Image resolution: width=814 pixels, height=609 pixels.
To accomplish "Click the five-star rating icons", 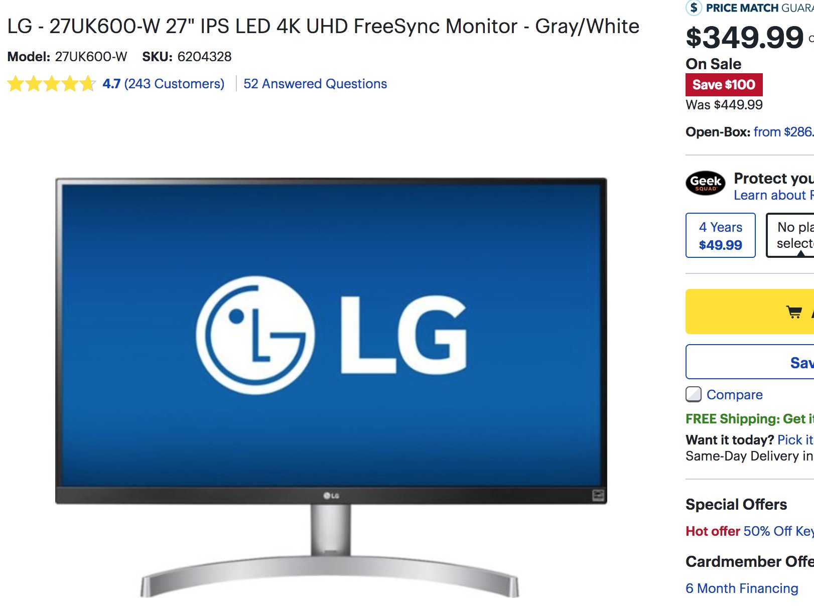I will (x=51, y=84).
